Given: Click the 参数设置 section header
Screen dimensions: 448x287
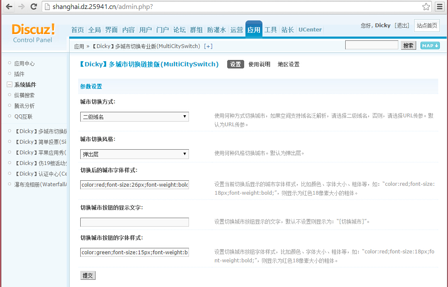Looking at the screenshot, I should point(91,86).
